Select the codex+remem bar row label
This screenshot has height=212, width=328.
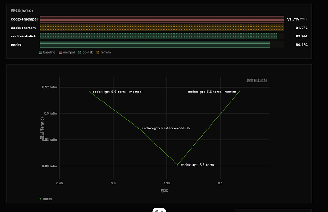23,28
